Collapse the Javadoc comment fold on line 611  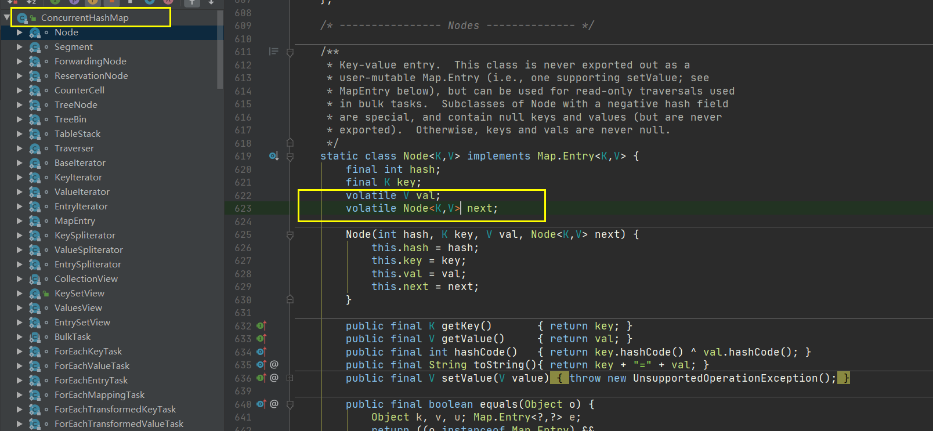(290, 52)
